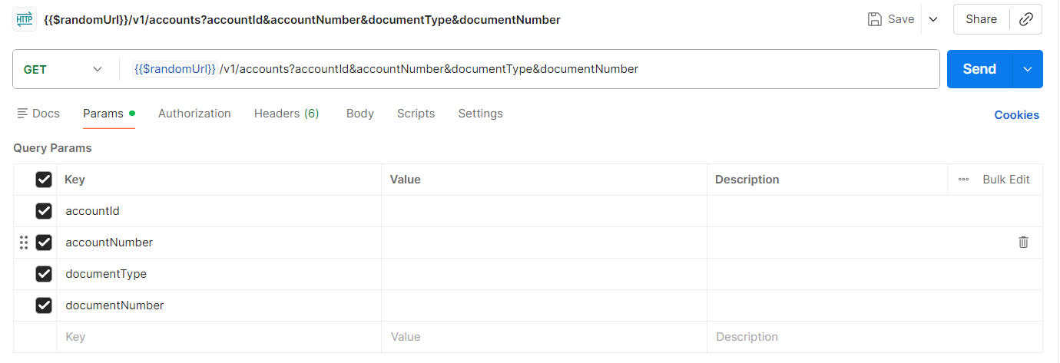Open the Save options dropdown arrow
This screenshot has width=1060, height=363.
[x=933, y=19]
